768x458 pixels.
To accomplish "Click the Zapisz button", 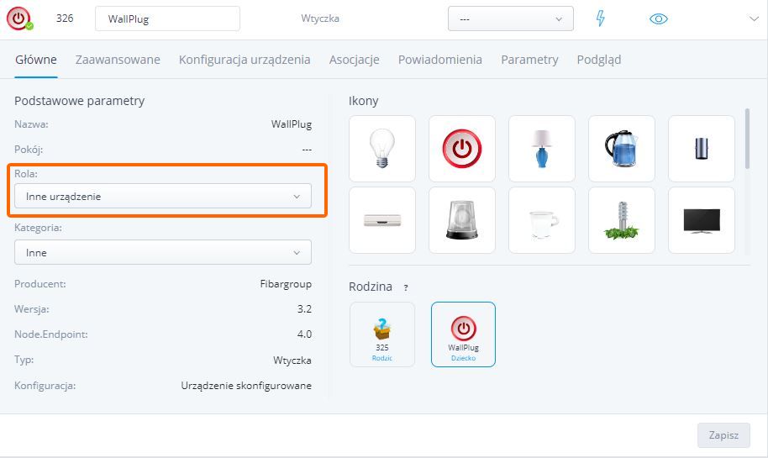I will [723, 435].
